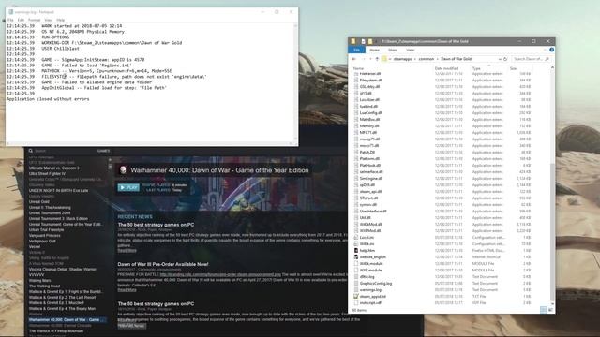The width and height of the screenshot is (600, 337).
Task: Open the File tab in File Explorer
Action: tap(356, 50)
